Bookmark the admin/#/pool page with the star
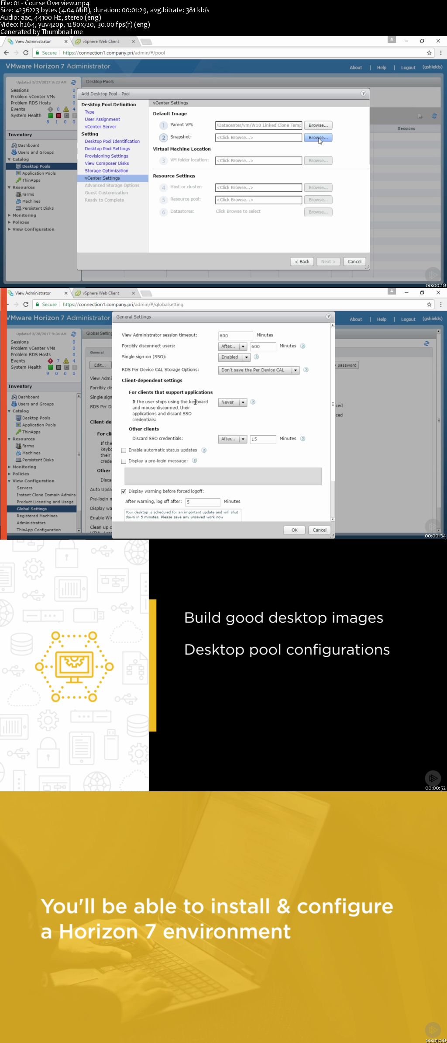Image resolution: width=447 pixels, height=1043 pixels. click(x=429, y=52)
